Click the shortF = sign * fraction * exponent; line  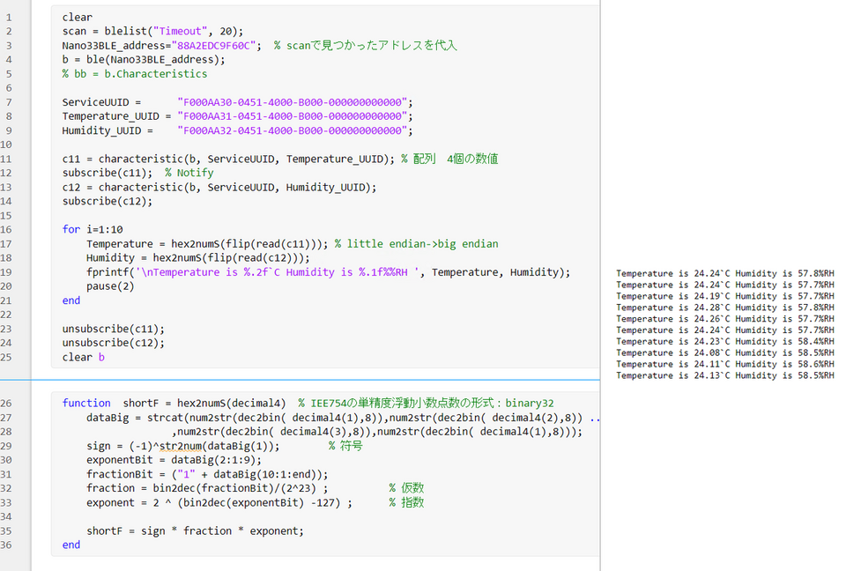click(x=195, y=531)
